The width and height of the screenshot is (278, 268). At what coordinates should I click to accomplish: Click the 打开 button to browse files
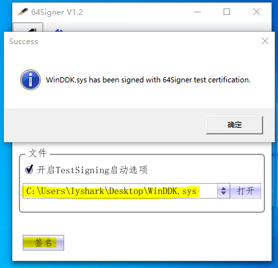pyautogui.click(x=246, y=191)
